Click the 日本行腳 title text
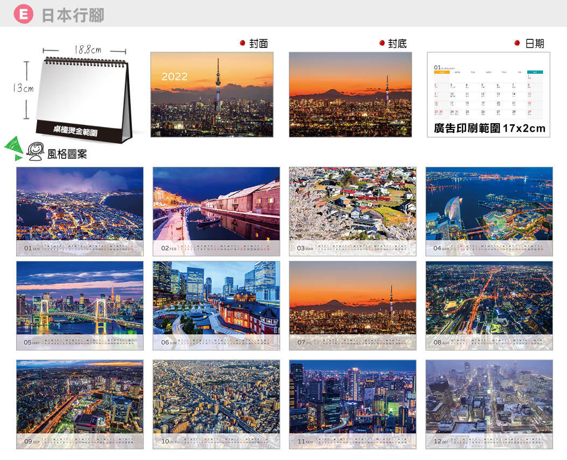The height and width of the screenshot is (460, 567). pos(73,15)
